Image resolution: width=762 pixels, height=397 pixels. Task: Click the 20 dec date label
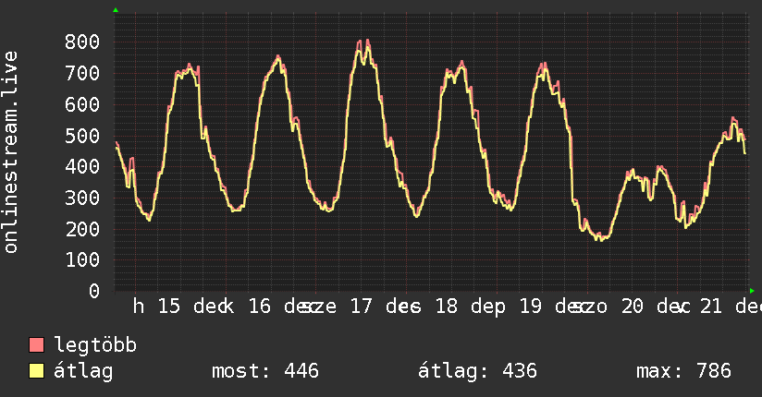[656, 307]
